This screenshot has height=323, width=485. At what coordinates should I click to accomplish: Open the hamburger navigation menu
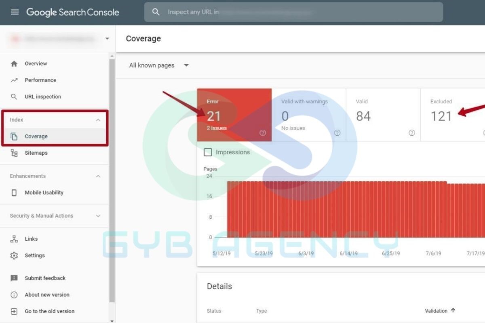pyautogui.click(x=15, y=12)
